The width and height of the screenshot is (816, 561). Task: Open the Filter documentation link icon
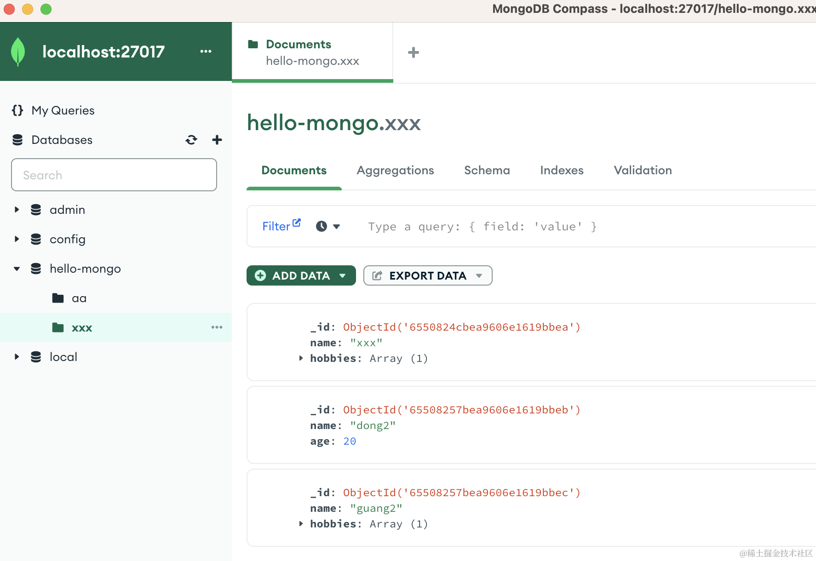click(x=297, y=223)
